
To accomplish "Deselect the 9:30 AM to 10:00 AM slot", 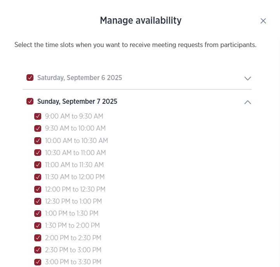I will click(x=38, y=128).
